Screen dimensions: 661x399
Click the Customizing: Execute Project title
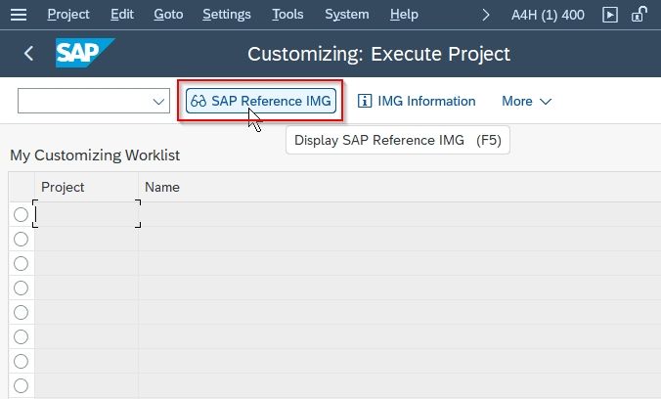[378, 54]
